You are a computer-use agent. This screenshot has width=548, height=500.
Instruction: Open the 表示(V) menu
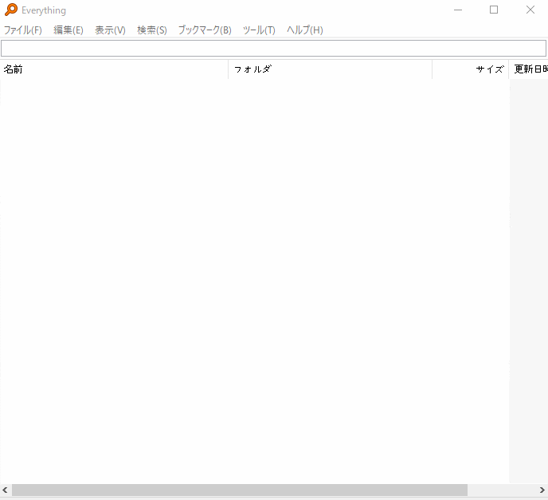110,30
